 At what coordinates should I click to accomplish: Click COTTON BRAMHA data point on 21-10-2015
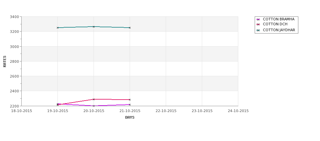(x=130, y=105)
